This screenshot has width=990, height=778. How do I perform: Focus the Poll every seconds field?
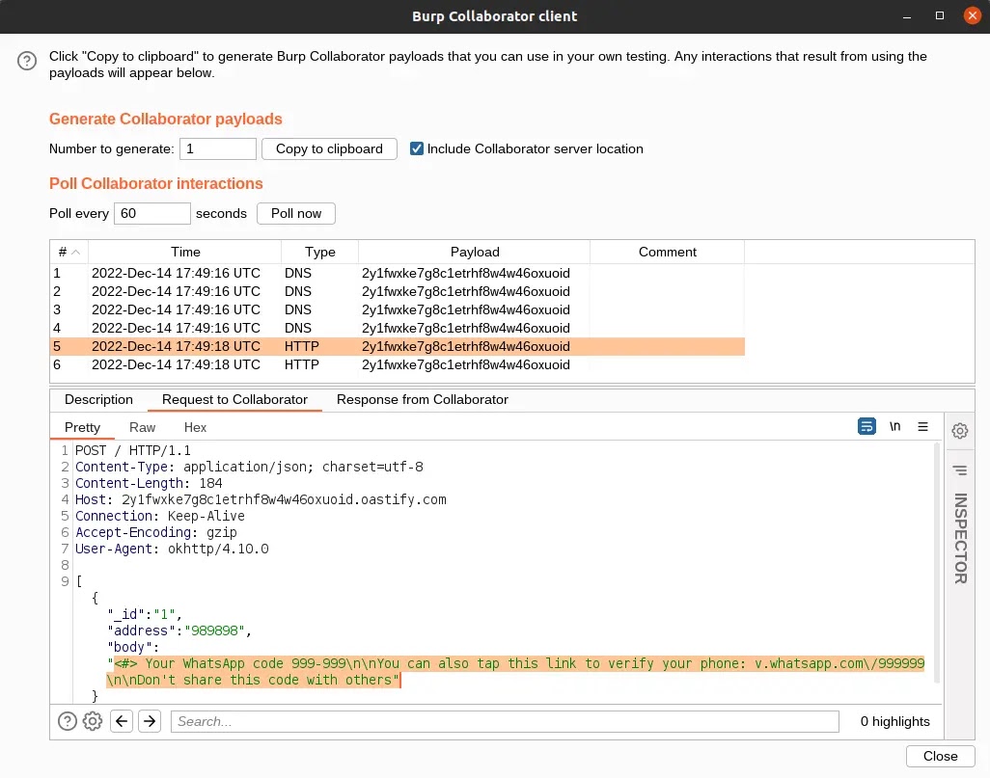[152, 213]
